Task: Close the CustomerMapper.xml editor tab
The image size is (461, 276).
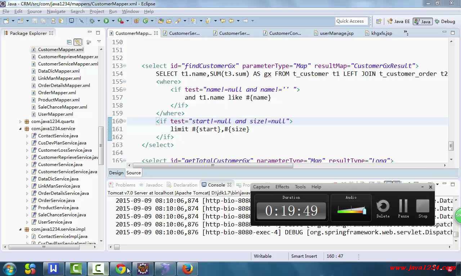Action: point(156,33)
